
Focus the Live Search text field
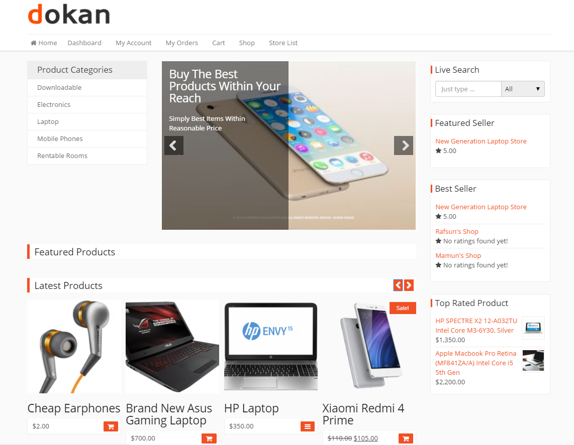pos(468,89)
